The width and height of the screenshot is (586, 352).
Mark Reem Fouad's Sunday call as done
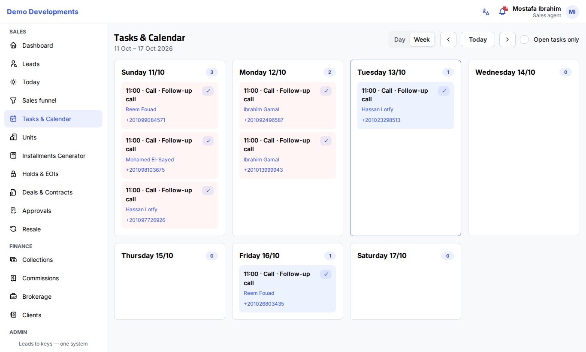point(208,91)
